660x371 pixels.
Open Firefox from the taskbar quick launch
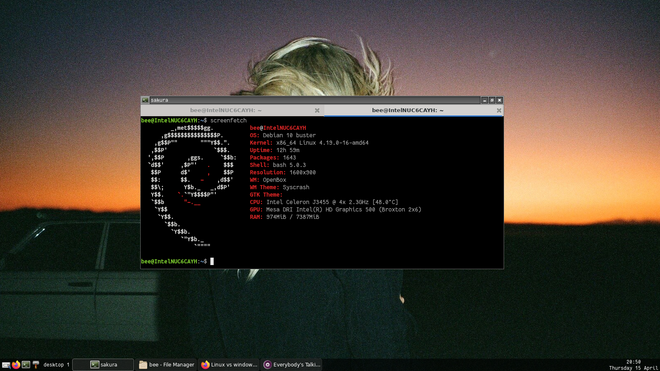pos(16,365)
